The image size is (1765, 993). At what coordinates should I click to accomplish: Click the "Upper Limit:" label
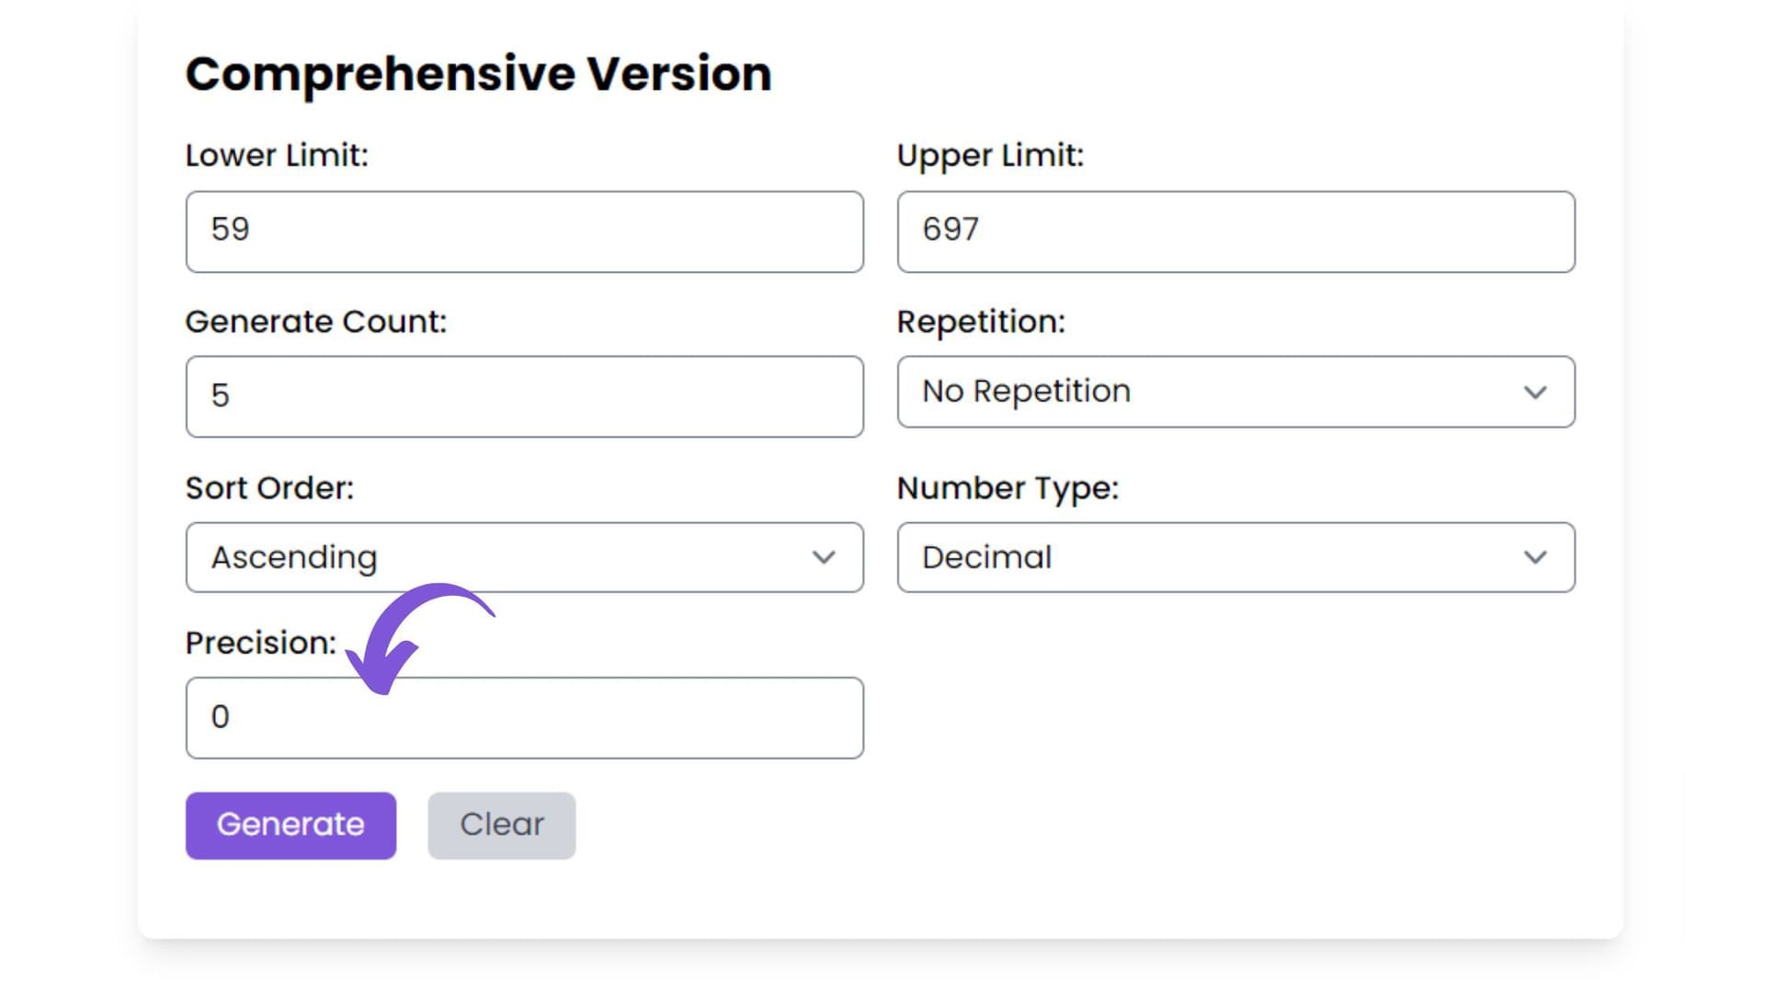(990, 155)
